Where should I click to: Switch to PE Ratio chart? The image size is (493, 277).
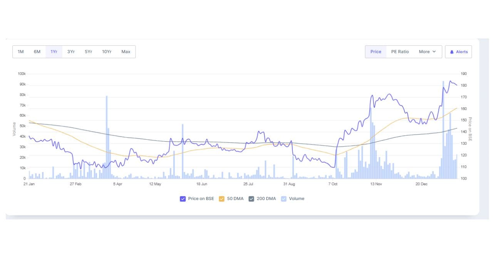point(400,52)
